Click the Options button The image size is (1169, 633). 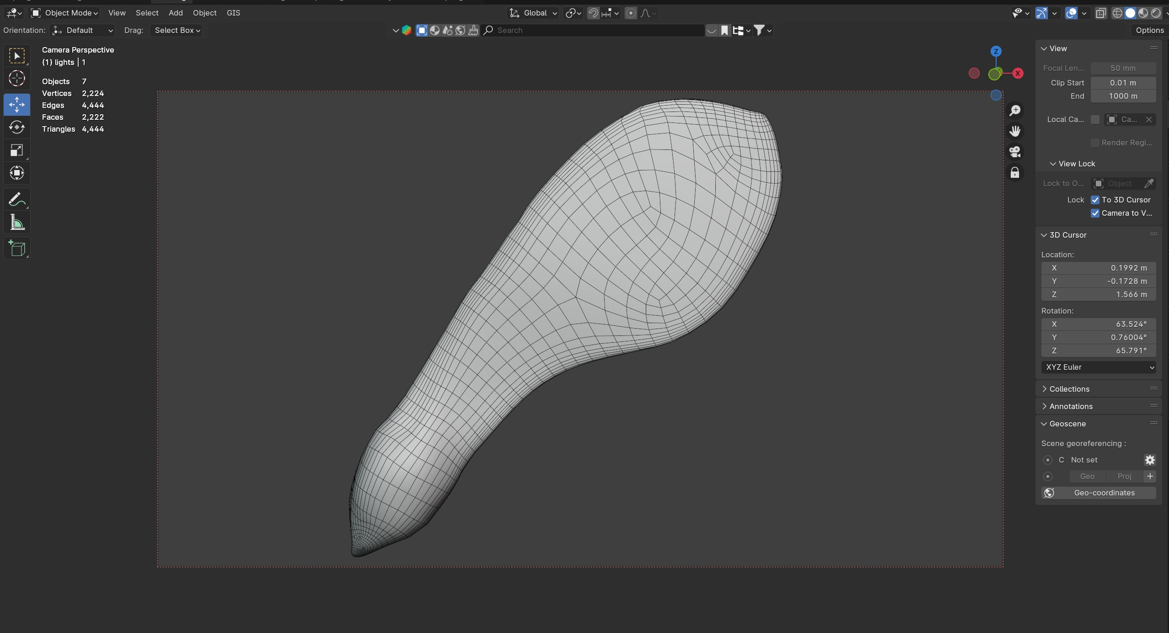coord(1149,30)
